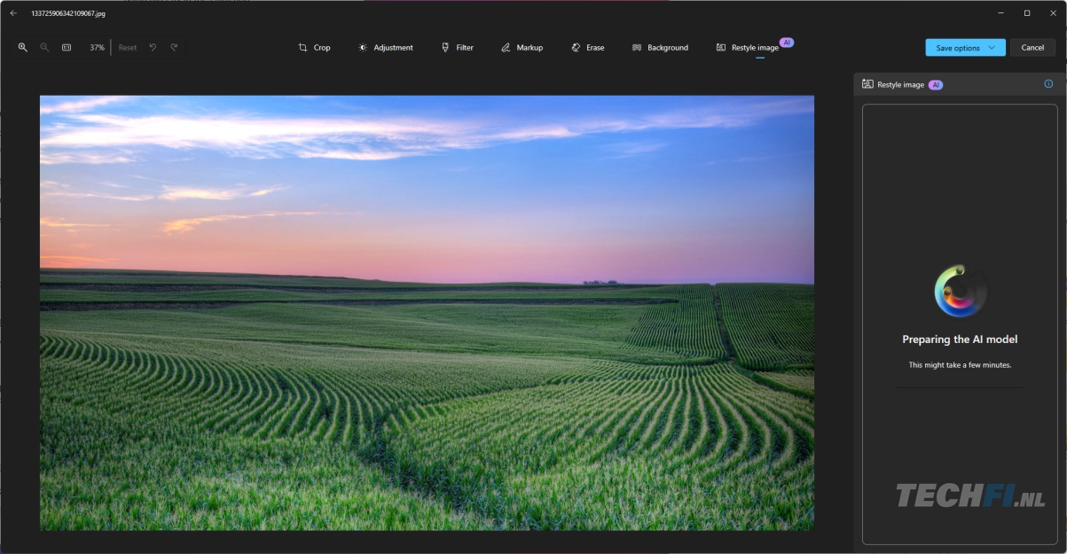Undo the last edit
This screenshot has height=554, width=1067.
[x=153, y=48]
